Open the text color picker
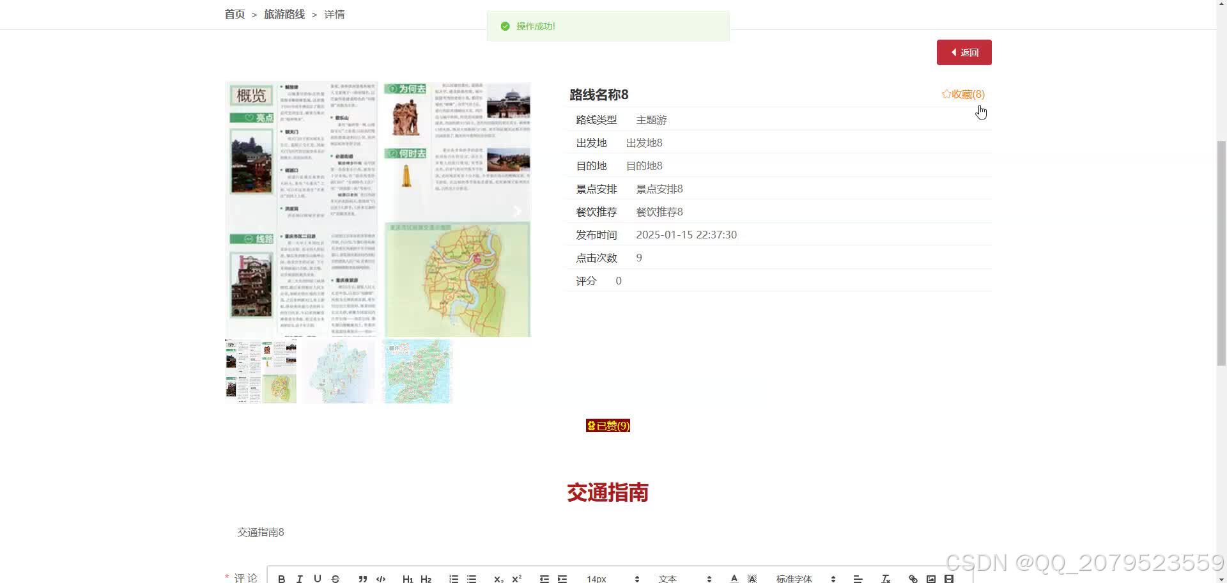The image size is (1227, 583). click(734, 579)
